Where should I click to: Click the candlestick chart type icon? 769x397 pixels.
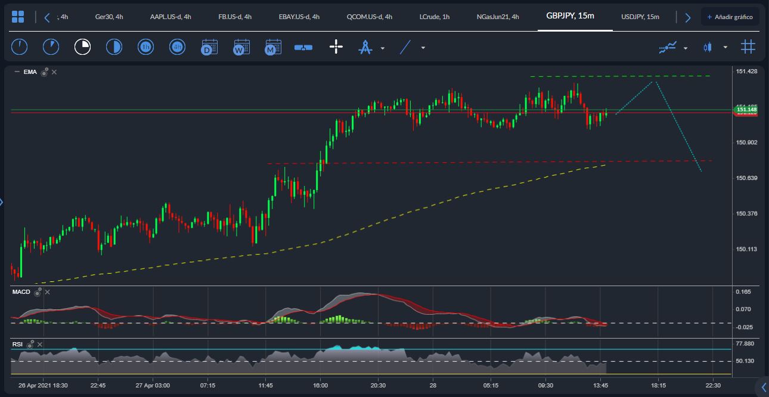pyautogui.click(x=708, y=47)
